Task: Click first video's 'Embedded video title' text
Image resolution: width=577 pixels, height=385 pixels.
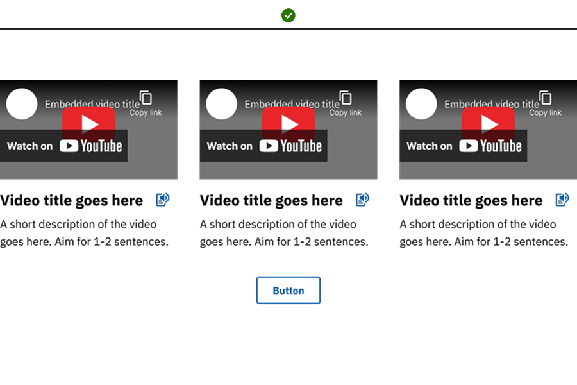Action: click(92, 104)
